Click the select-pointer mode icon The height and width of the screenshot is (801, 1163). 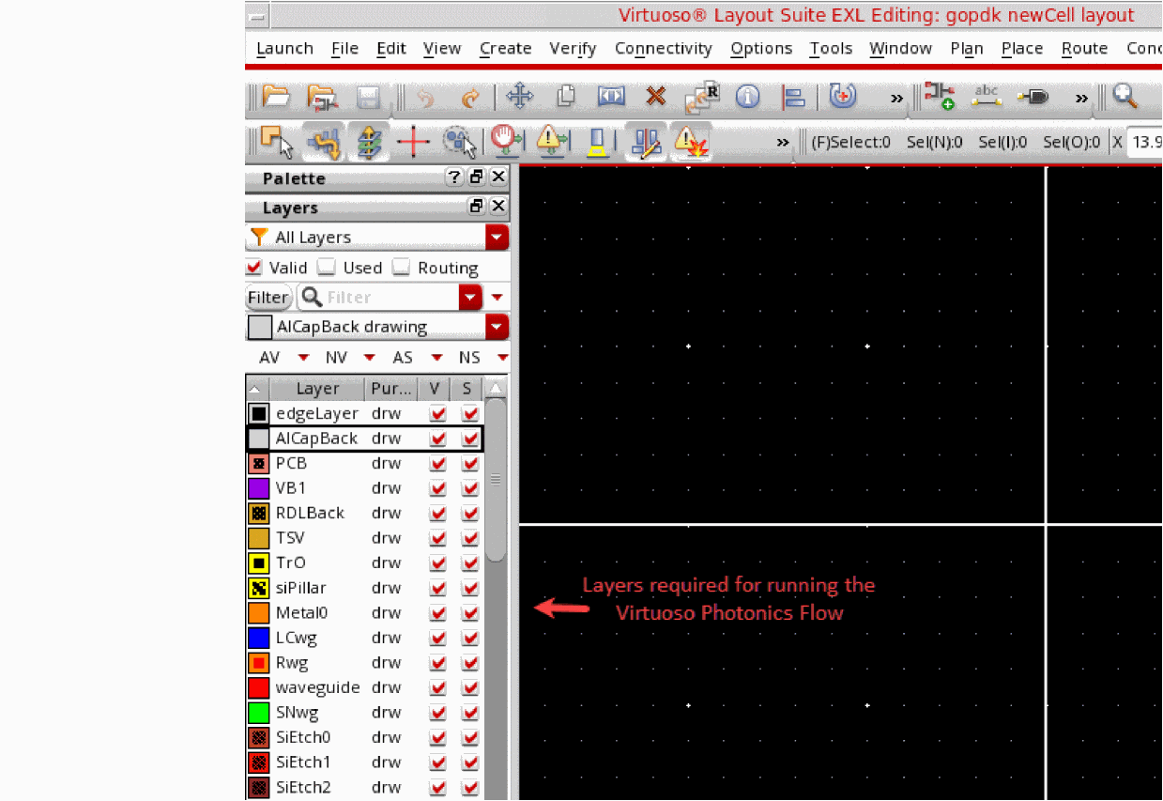coord(277,142)
